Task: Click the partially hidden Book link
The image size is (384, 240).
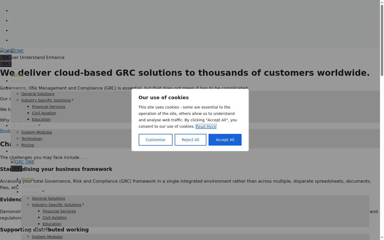Action: click(5, 131)
